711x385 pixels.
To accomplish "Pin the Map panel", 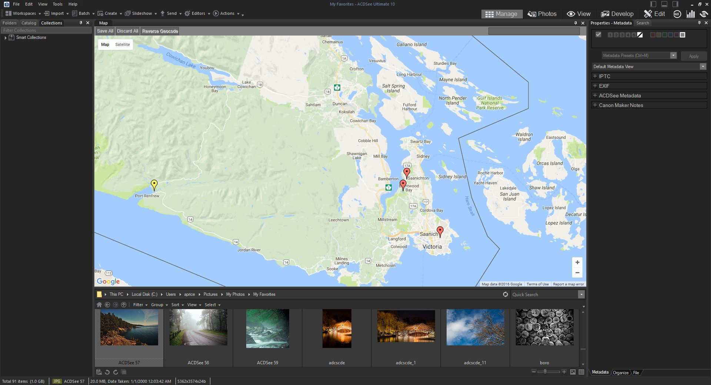I will coord(575,23).
